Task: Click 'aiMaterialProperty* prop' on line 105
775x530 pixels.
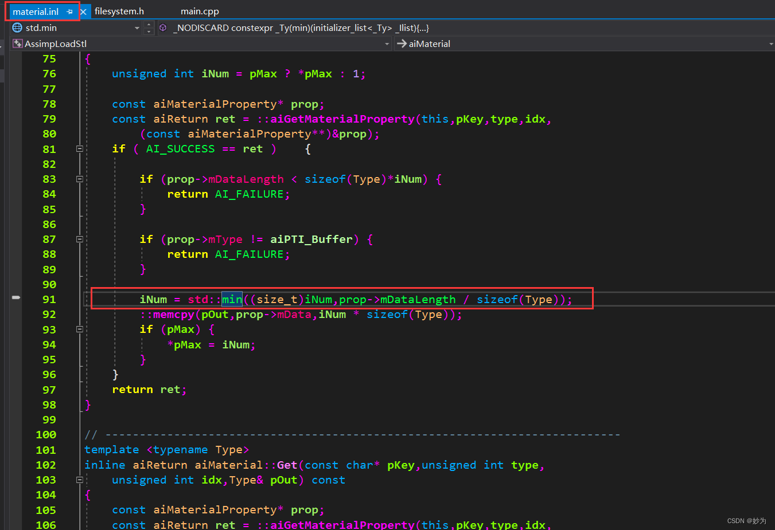Action: [236, 510]
